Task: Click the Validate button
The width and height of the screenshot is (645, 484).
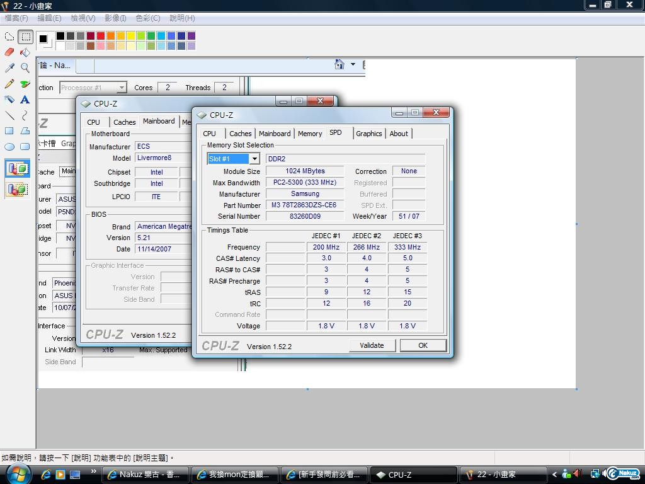Action: [372, 346]
